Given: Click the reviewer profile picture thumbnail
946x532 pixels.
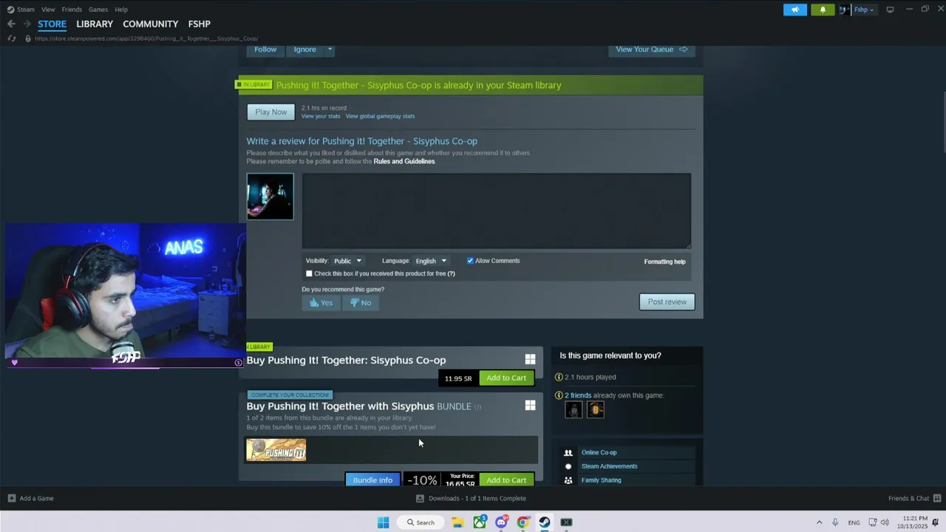Looking at the screenshot, I should [270, 197].
